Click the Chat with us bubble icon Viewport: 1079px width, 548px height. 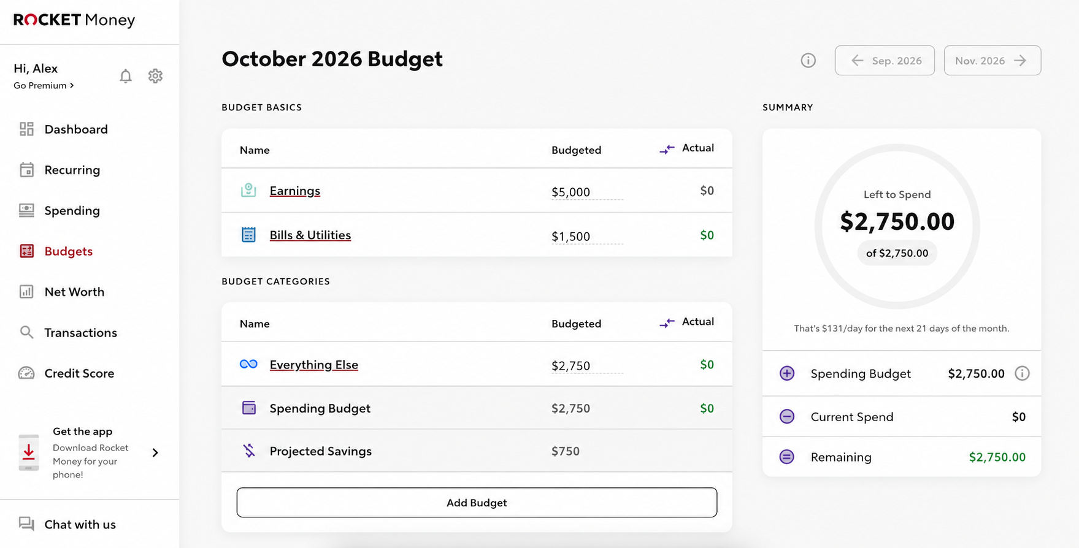(26, 524)
